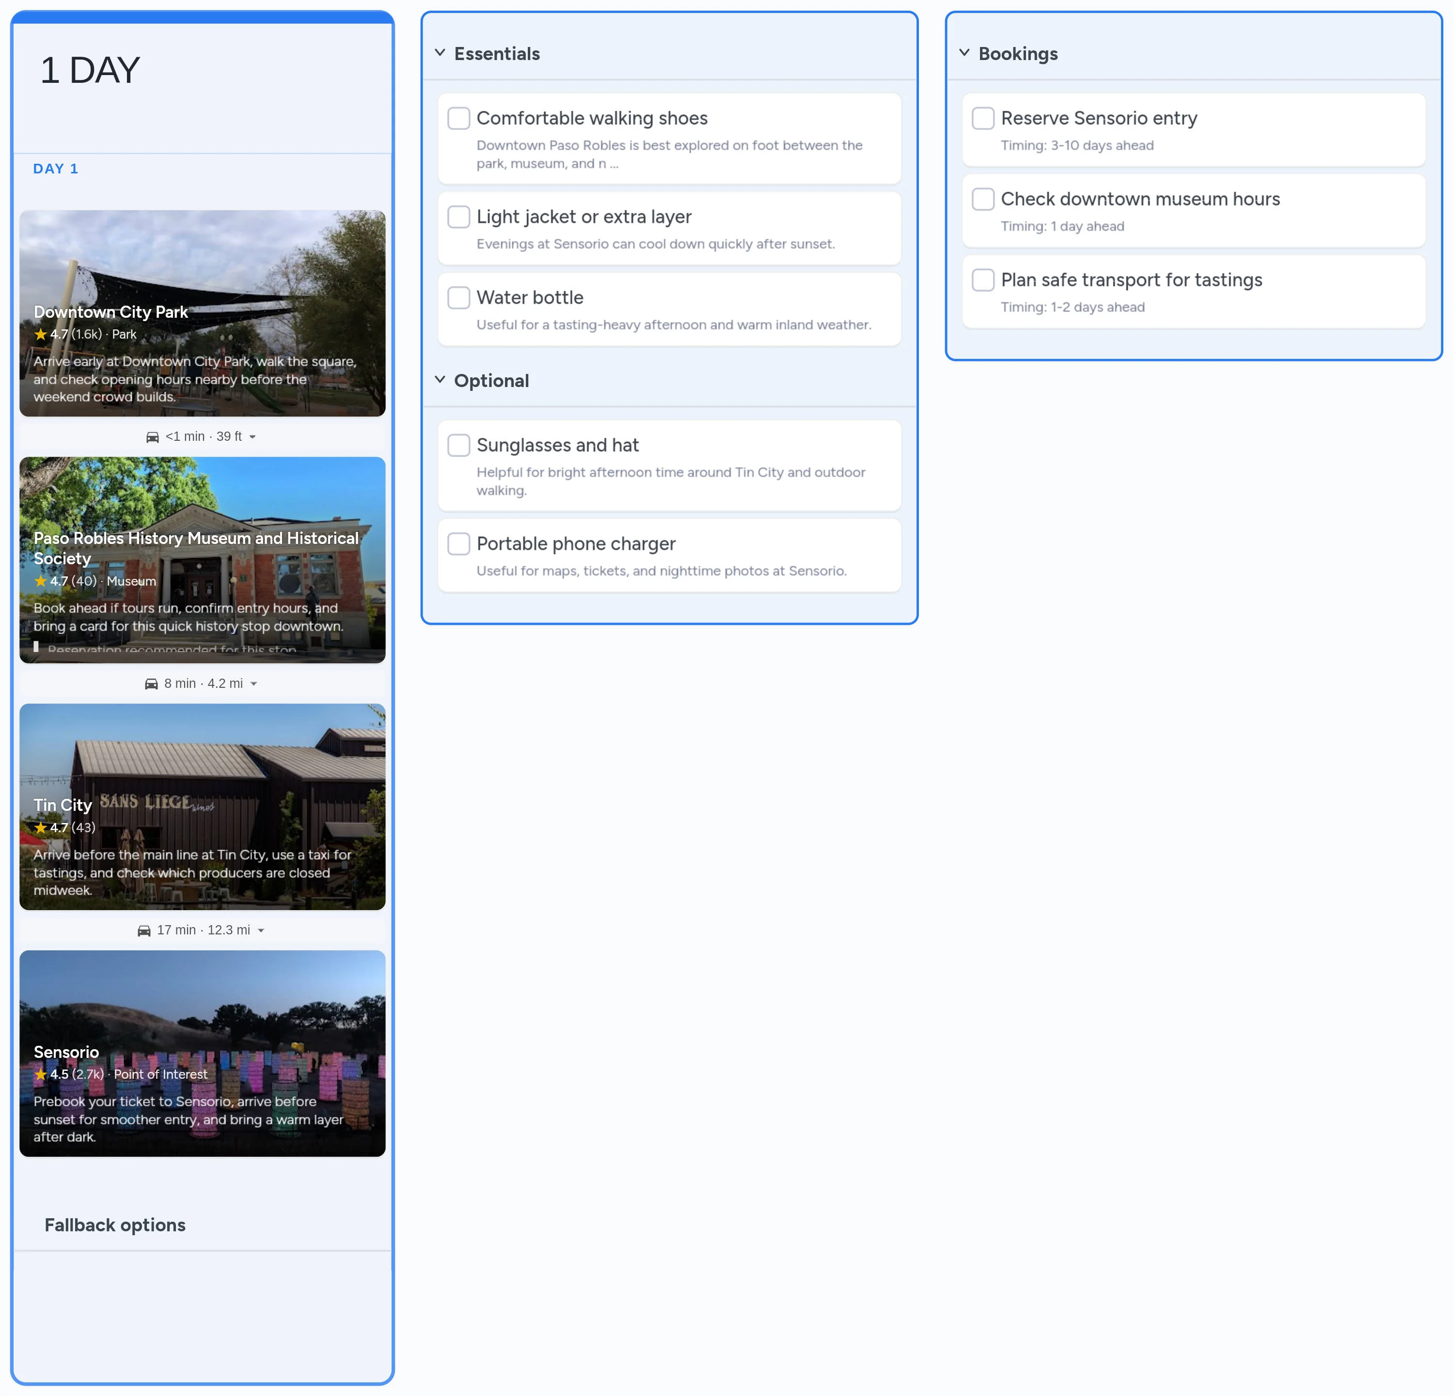
Task: Collapse the Essentials section
Action: point(440,53)
